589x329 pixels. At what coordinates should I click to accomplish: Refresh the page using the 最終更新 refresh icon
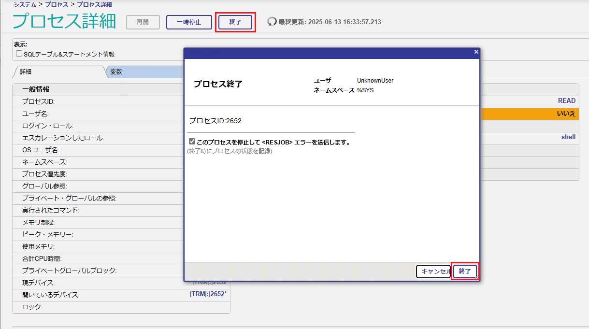pyautogui.click(x=271, y=21)
